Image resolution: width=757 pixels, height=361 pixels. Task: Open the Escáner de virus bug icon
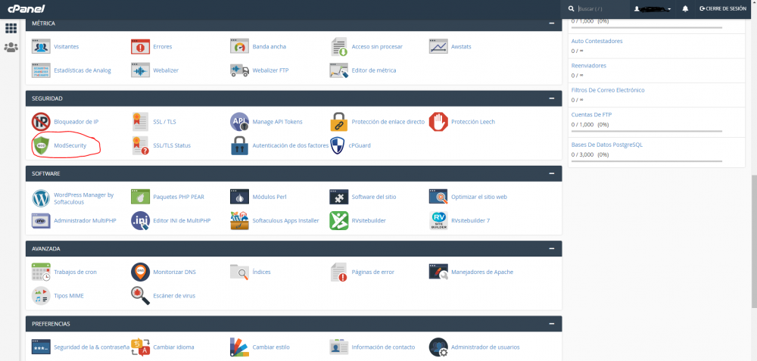(141, 295)
